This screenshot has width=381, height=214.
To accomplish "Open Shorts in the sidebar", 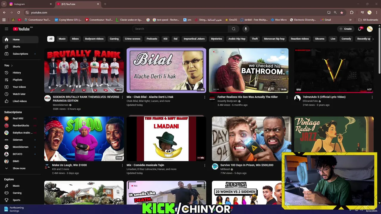I will click(20, 47).
